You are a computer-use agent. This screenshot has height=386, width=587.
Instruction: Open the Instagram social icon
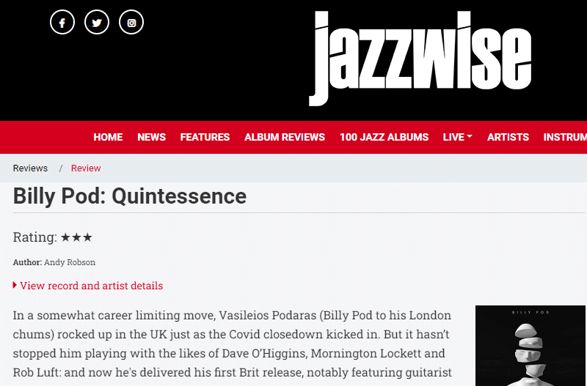coord(131,22)
